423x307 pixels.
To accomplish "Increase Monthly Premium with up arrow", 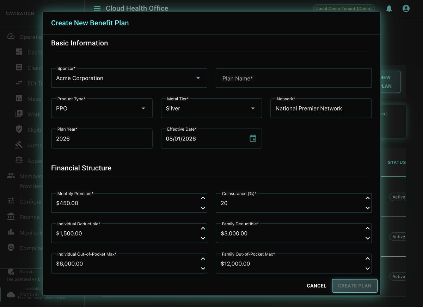I will pos(203,198).
